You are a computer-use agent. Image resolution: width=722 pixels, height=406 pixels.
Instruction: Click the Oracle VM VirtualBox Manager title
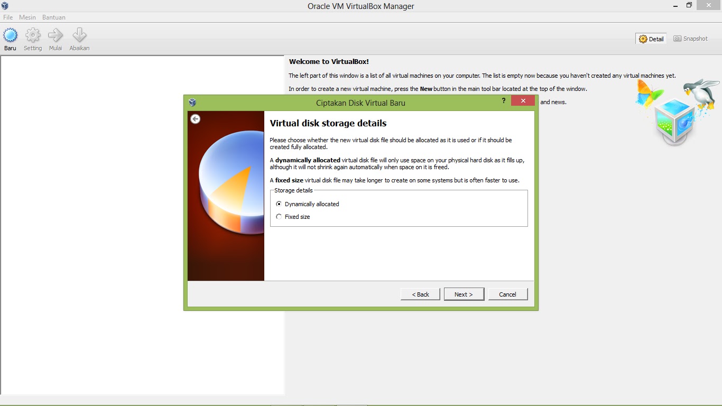[361, 6]
